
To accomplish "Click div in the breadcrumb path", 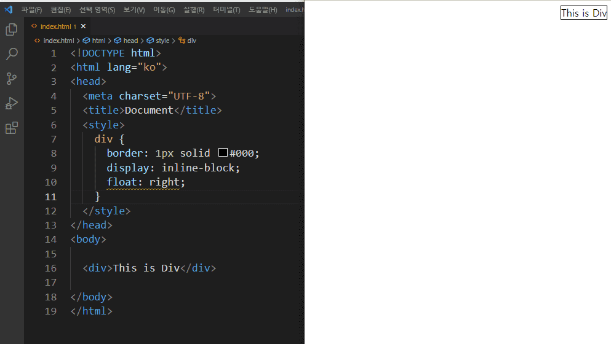I will tap(192, 41).
